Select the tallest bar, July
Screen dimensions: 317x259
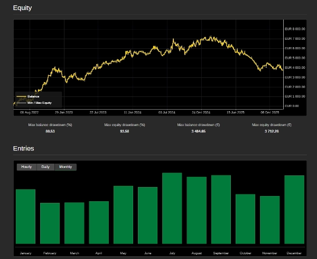pos(172,209)
